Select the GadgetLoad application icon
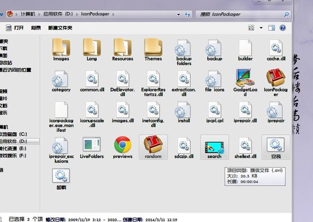 click(x=245, y=83)
